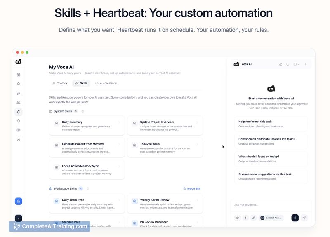330x237 pixels.
Task: Open the person profile icon in sidebar
Action: (x=19, y=84)
